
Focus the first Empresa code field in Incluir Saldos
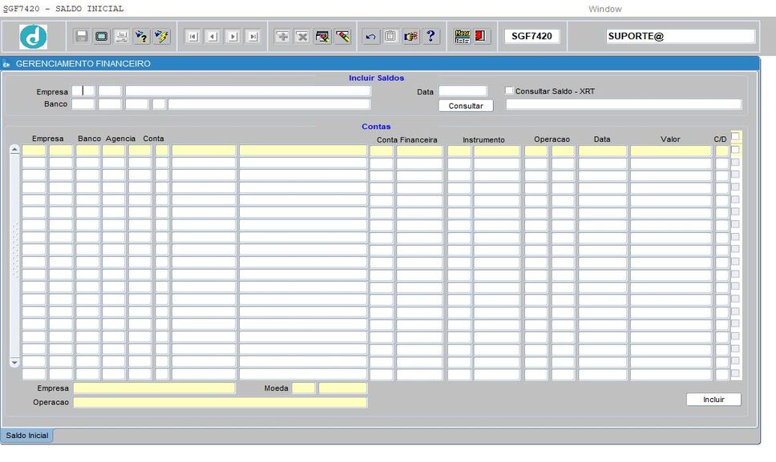(x=83, y=91)
